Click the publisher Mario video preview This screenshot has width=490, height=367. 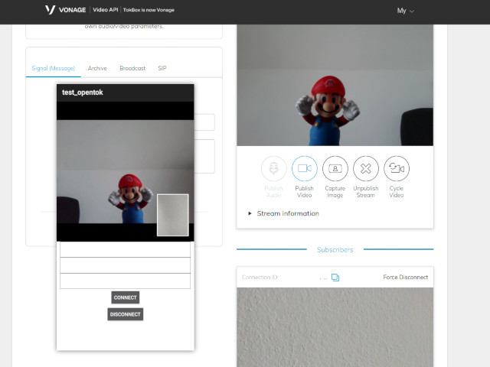[x=335, y=85]
